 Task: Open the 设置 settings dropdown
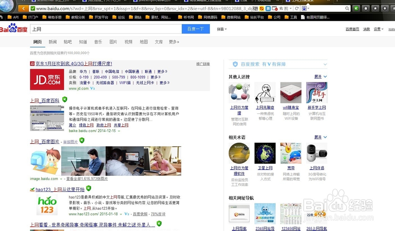(378, 29)
